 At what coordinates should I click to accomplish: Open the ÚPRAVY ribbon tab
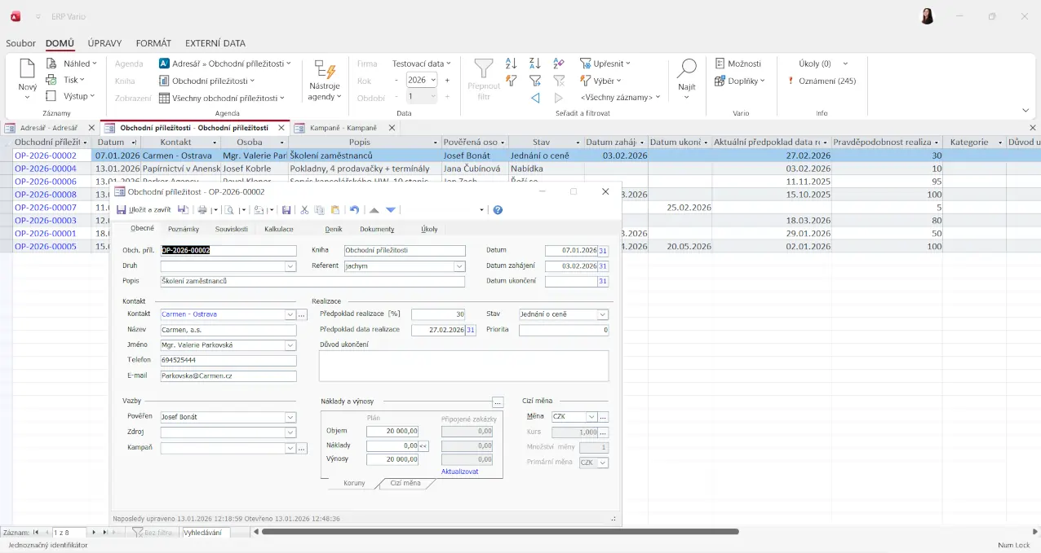point(104,43)
